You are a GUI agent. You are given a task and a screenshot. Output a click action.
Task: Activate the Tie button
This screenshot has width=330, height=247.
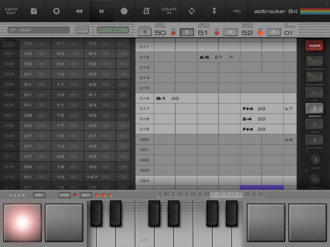point(315,93)
